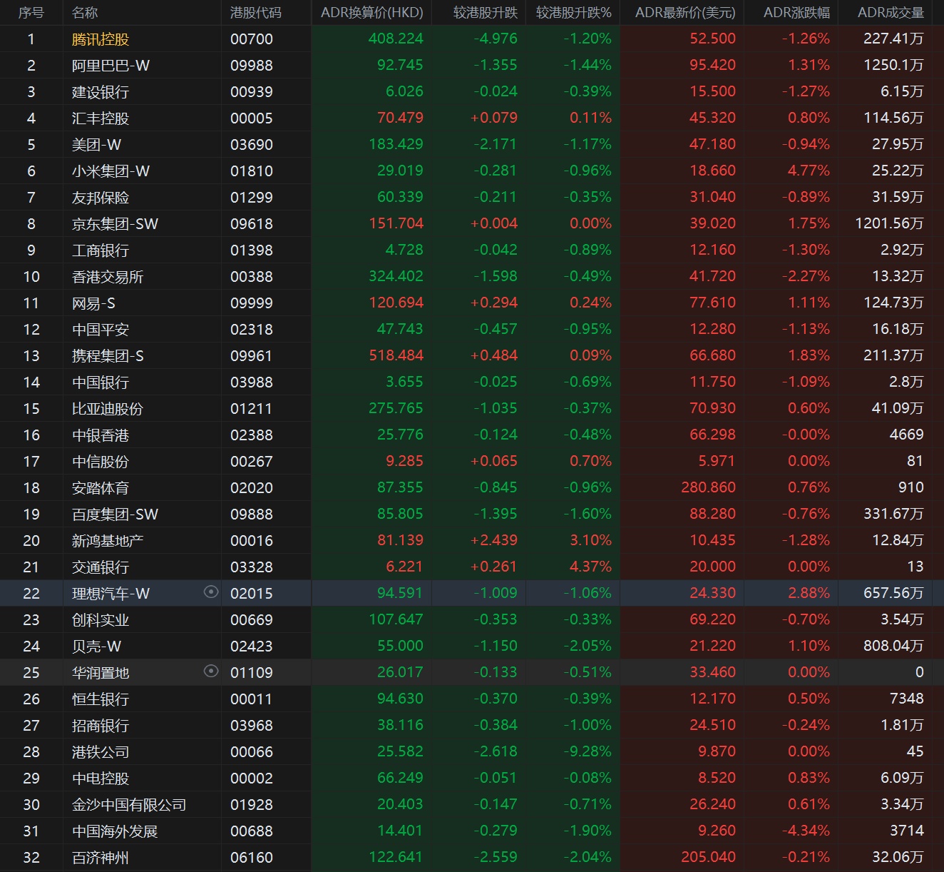Select 中电控股 in the name column

pos(101,779)
